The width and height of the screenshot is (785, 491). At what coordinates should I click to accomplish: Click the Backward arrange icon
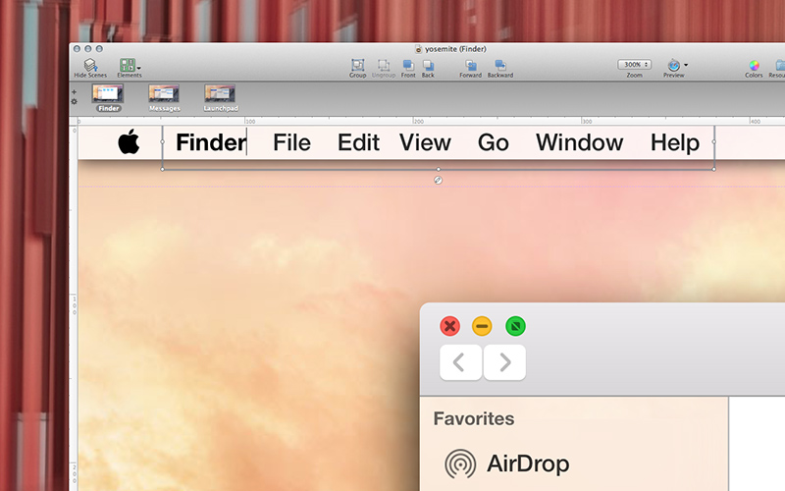click(499, 65)
